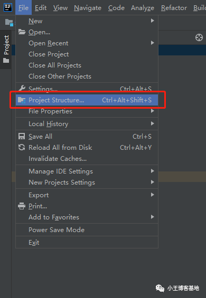Open the Navigate menu

tap(88, 8)
